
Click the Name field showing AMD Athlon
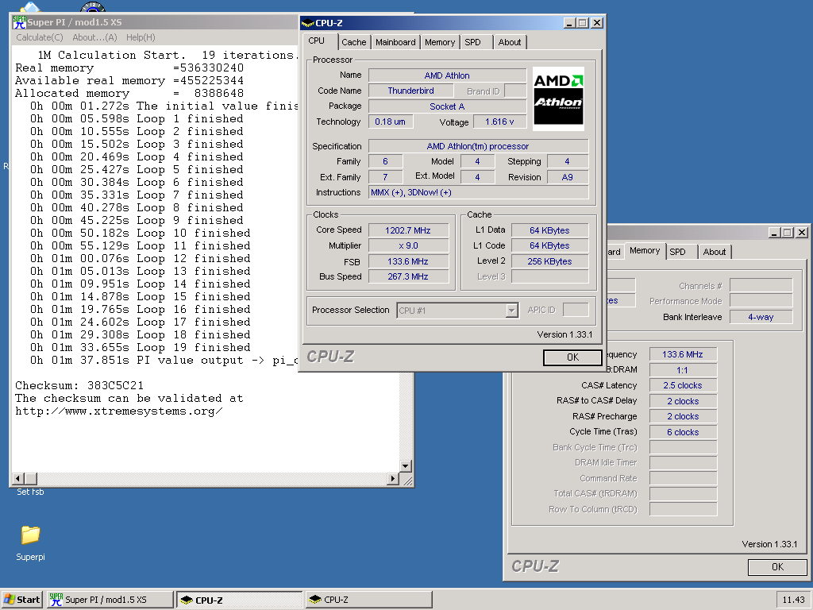(x=447, y=75)
